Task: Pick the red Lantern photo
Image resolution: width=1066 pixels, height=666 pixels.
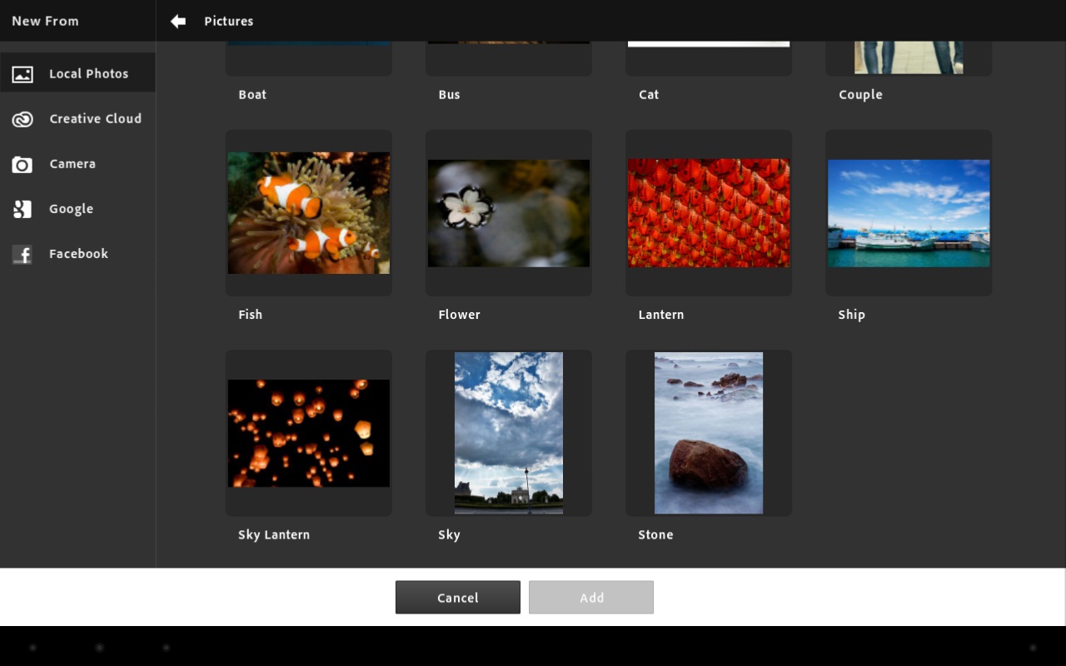Action: (x=709, y=213)
